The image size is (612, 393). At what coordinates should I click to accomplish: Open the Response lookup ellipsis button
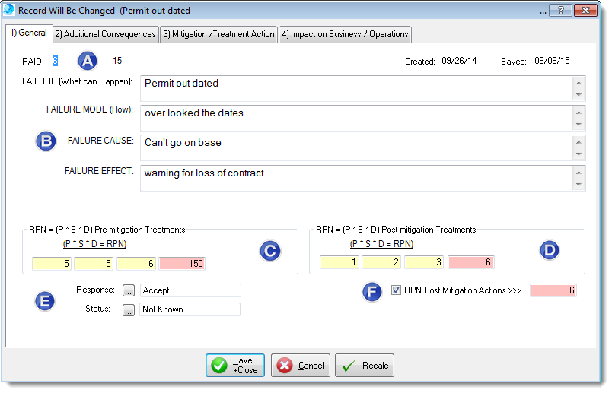(x=128, y=290)
